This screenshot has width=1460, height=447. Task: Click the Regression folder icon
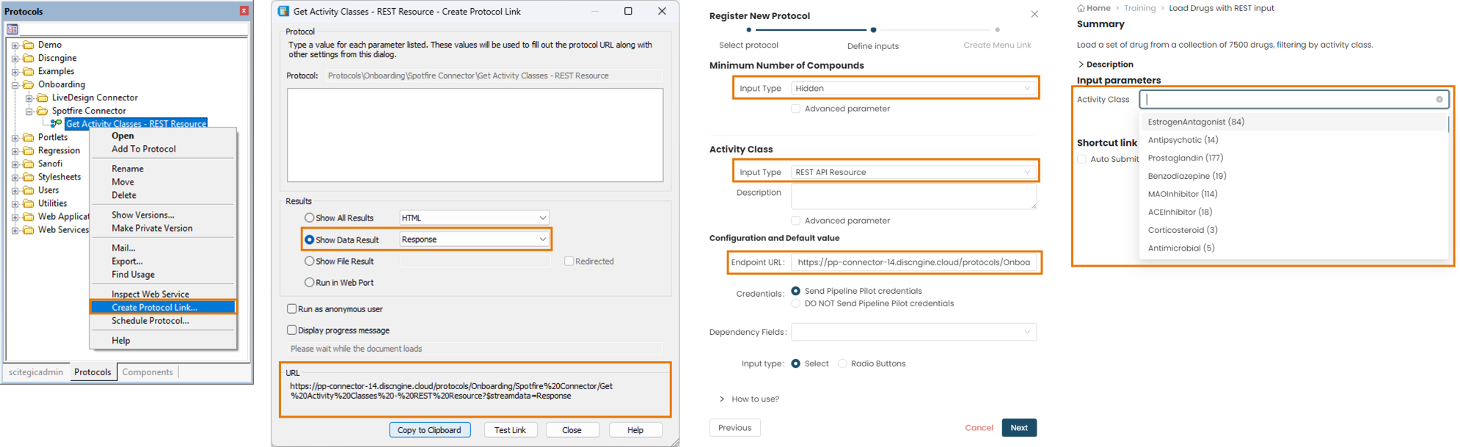pyautogui.click(x=29, y=150)
